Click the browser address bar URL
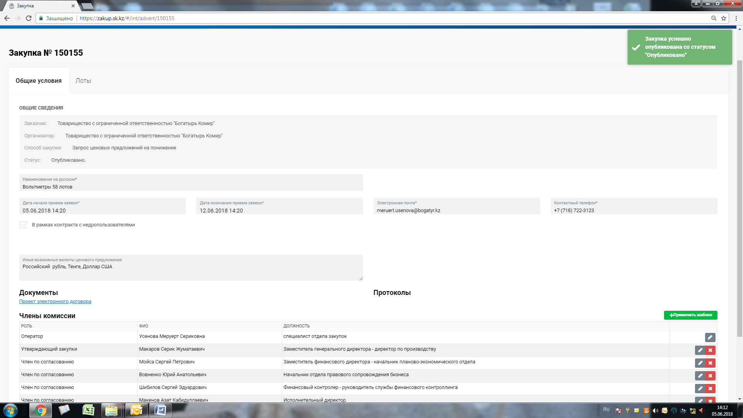Screen dimensions: 743x418 127,18
